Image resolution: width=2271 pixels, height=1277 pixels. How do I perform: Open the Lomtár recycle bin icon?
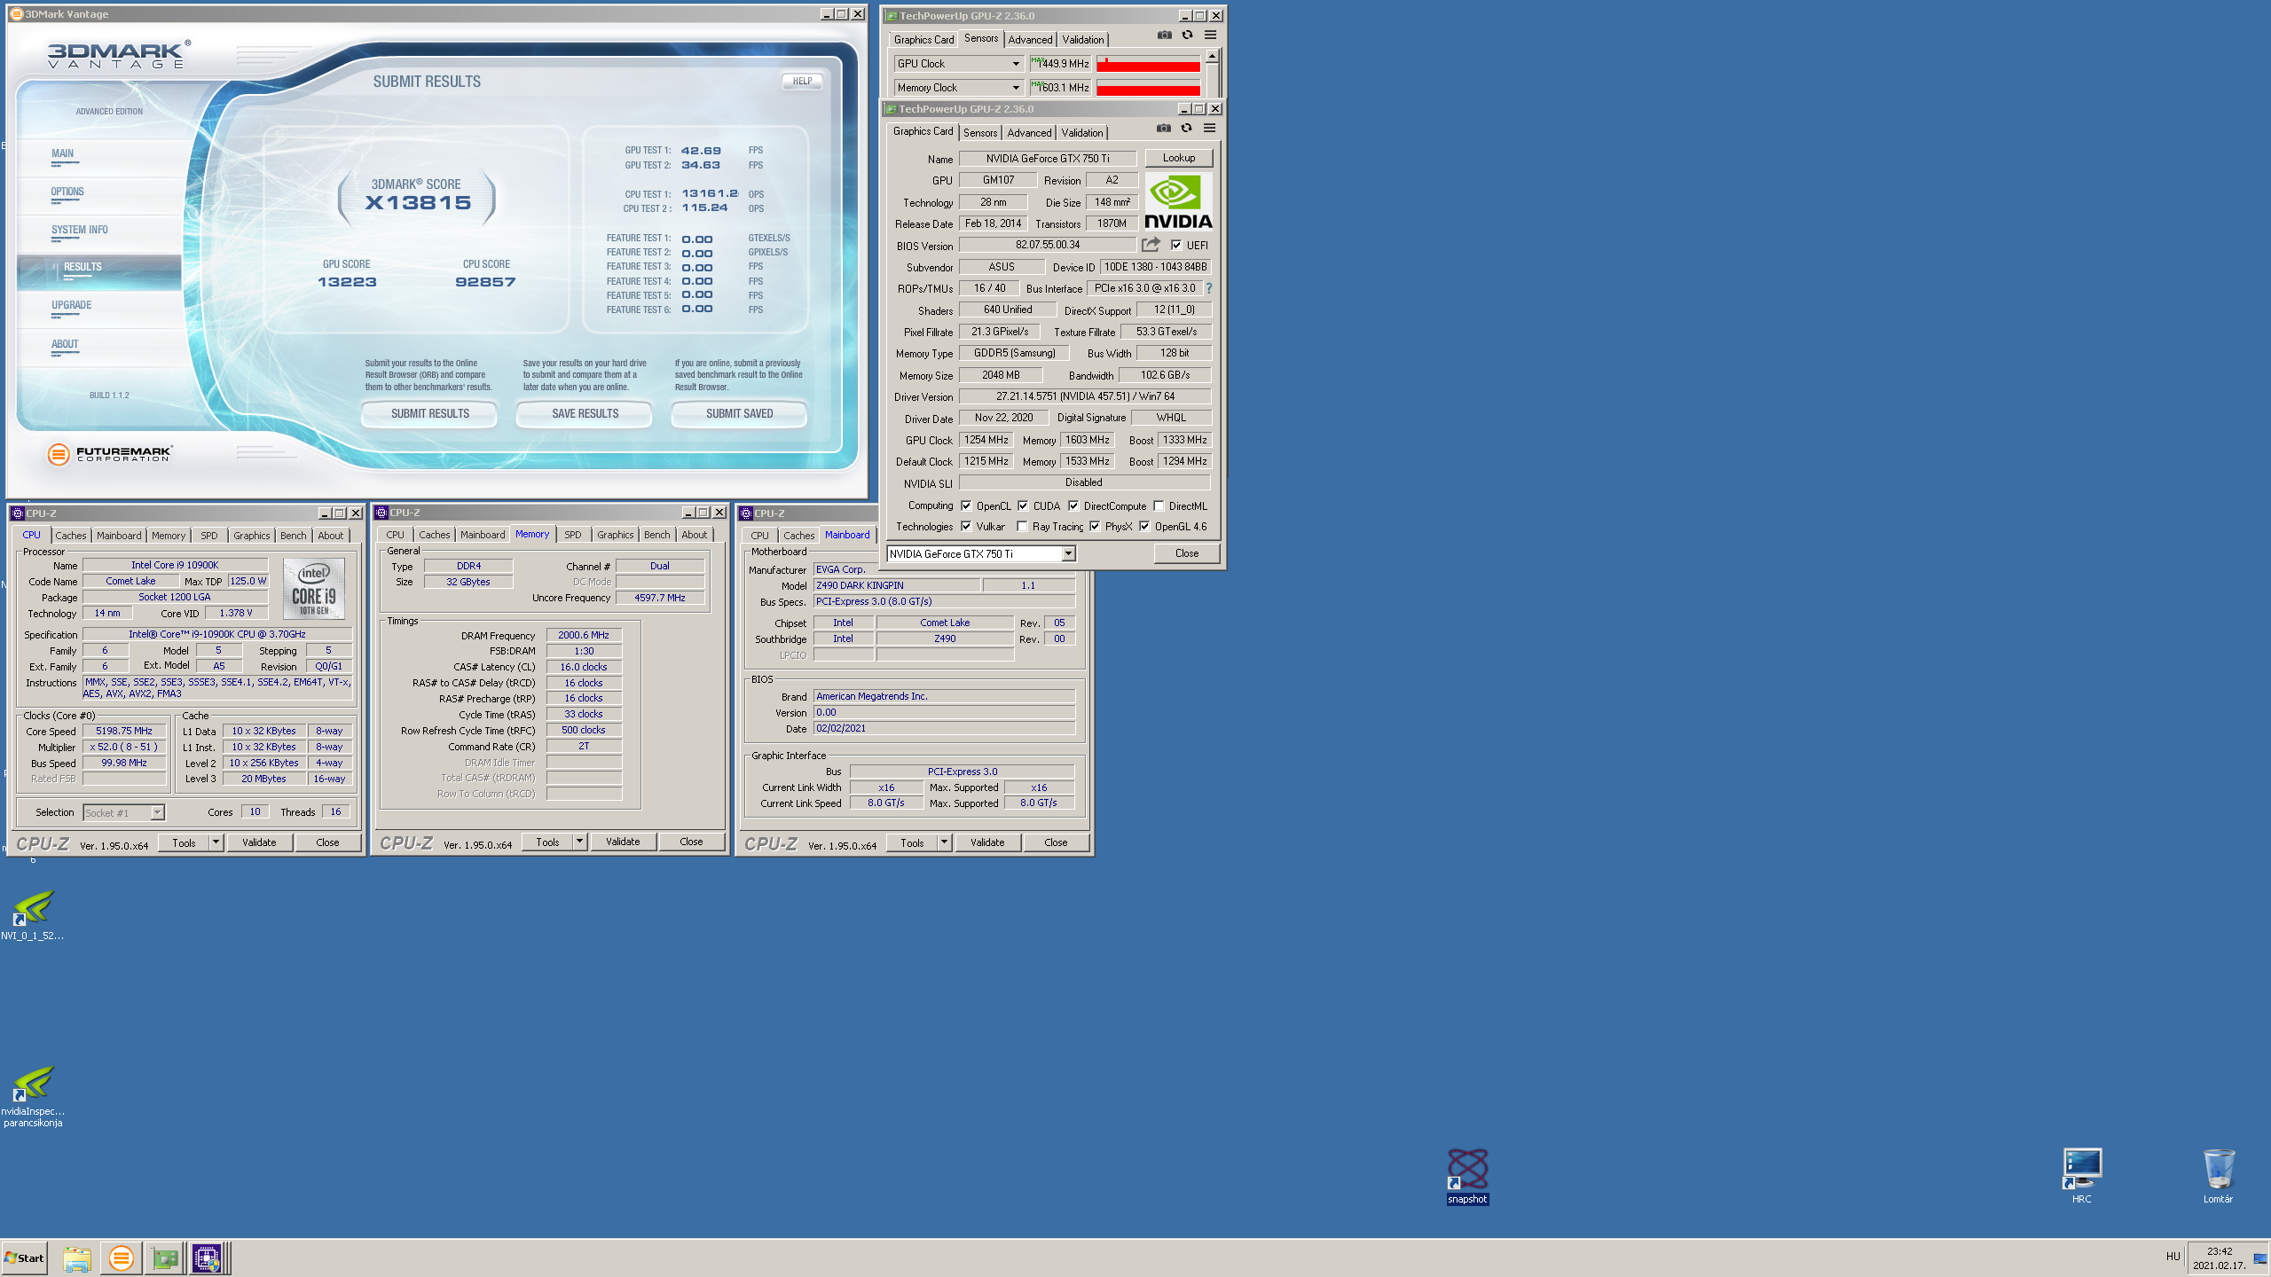[x=2218, y=1176]
